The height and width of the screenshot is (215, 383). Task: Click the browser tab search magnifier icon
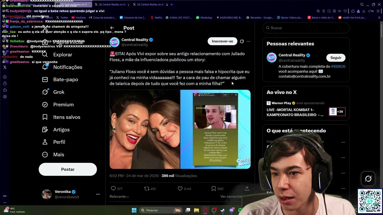click(x=362, y=4)
